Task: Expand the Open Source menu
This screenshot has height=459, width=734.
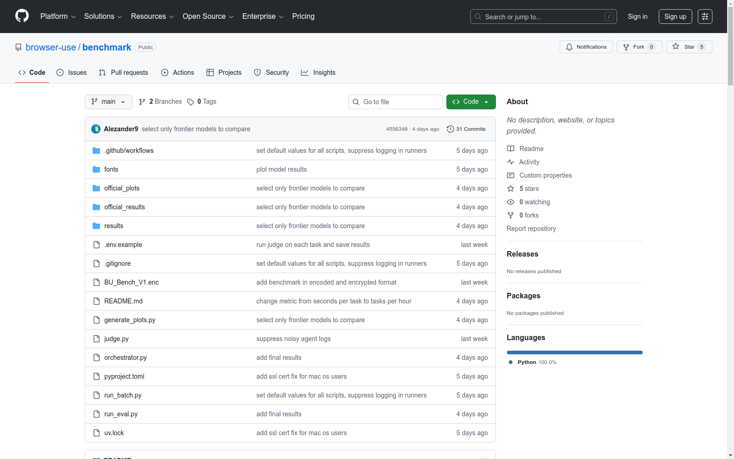Action: [x=208, y=17]
